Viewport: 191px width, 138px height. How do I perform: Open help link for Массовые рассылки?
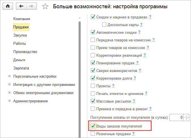(x=134, y=101)
